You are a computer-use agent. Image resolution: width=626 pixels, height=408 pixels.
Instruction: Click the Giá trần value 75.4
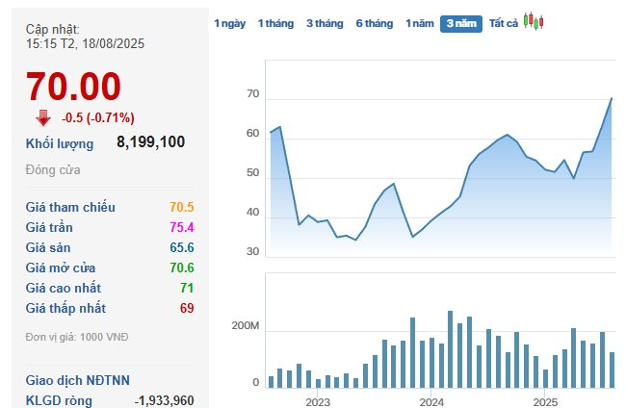click(x=181, y=227)
